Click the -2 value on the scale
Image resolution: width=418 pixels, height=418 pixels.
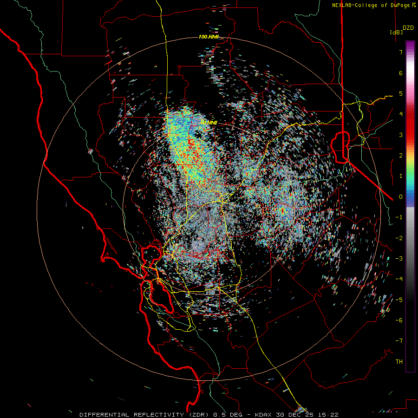point(399,238)
